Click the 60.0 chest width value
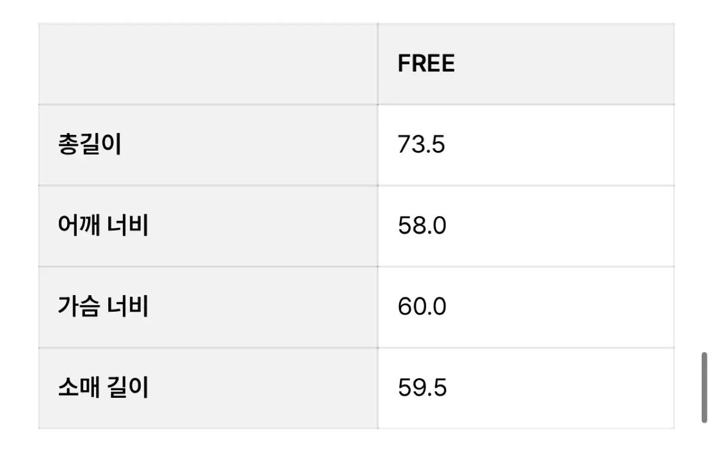The height and width of the screenshot is (456, 713). (x=422, y=307)
